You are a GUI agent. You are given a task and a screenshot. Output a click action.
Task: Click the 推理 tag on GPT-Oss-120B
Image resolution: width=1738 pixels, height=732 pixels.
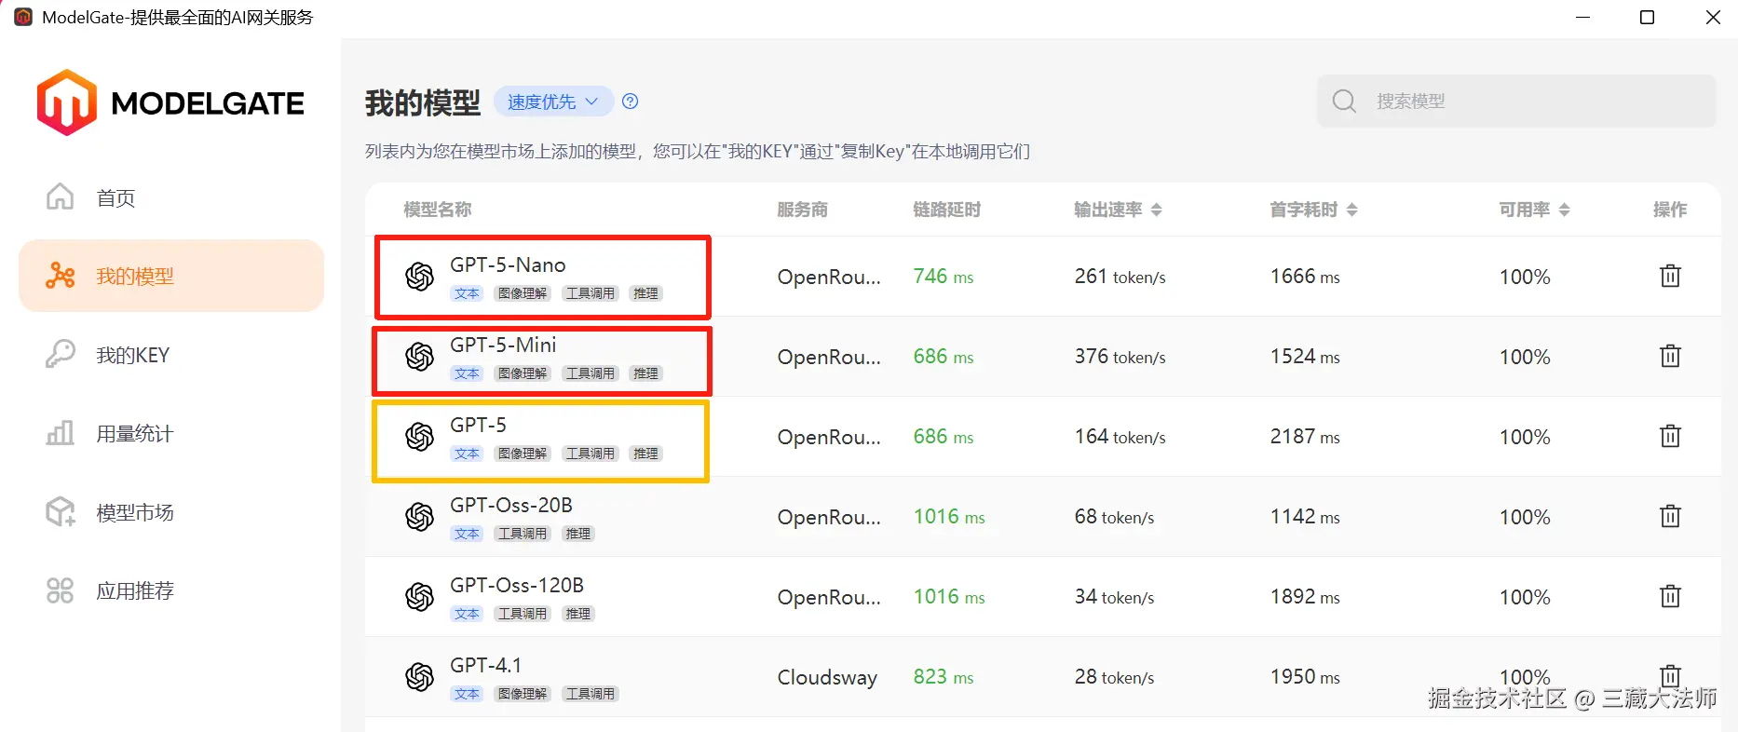[577, 614]
